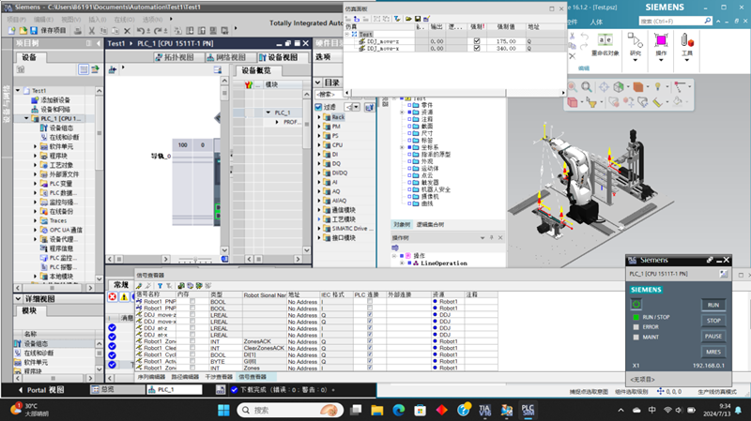Click open project icon in TIA toolbar
Screen dimensions: 751x421
[23, 30]
